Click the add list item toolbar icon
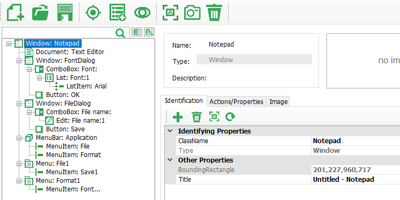This screenshot has width=400, height=200. [118, 12]
